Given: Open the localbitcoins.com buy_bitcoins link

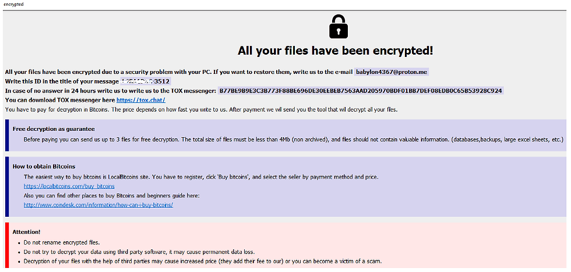Looking at the screenshot, I should pos(69,186).
